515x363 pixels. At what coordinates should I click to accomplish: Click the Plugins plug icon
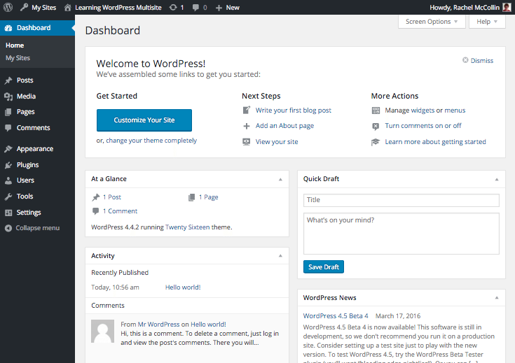pos(8,165)
